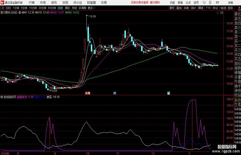Click the R 300 badge icon
This screenshot has width=241, height=155.
(x=239, y=9)
